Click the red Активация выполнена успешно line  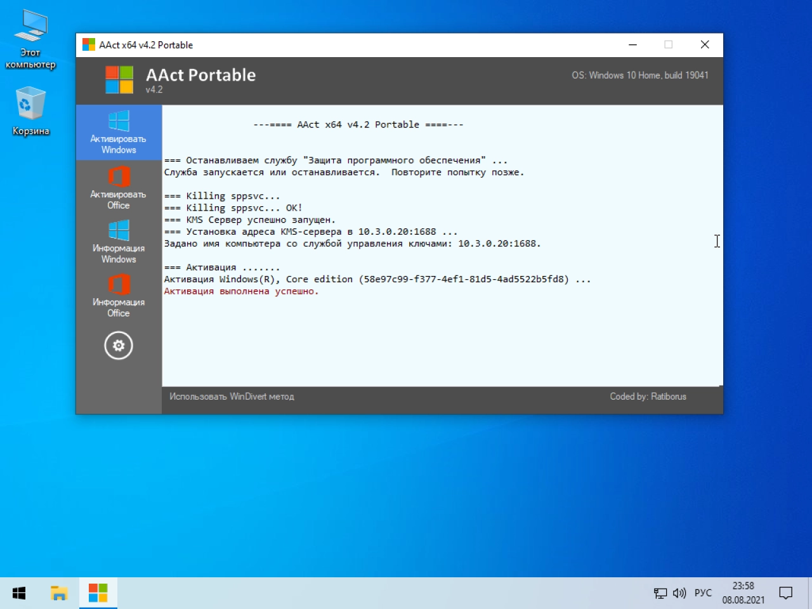(x=241, y=291)
